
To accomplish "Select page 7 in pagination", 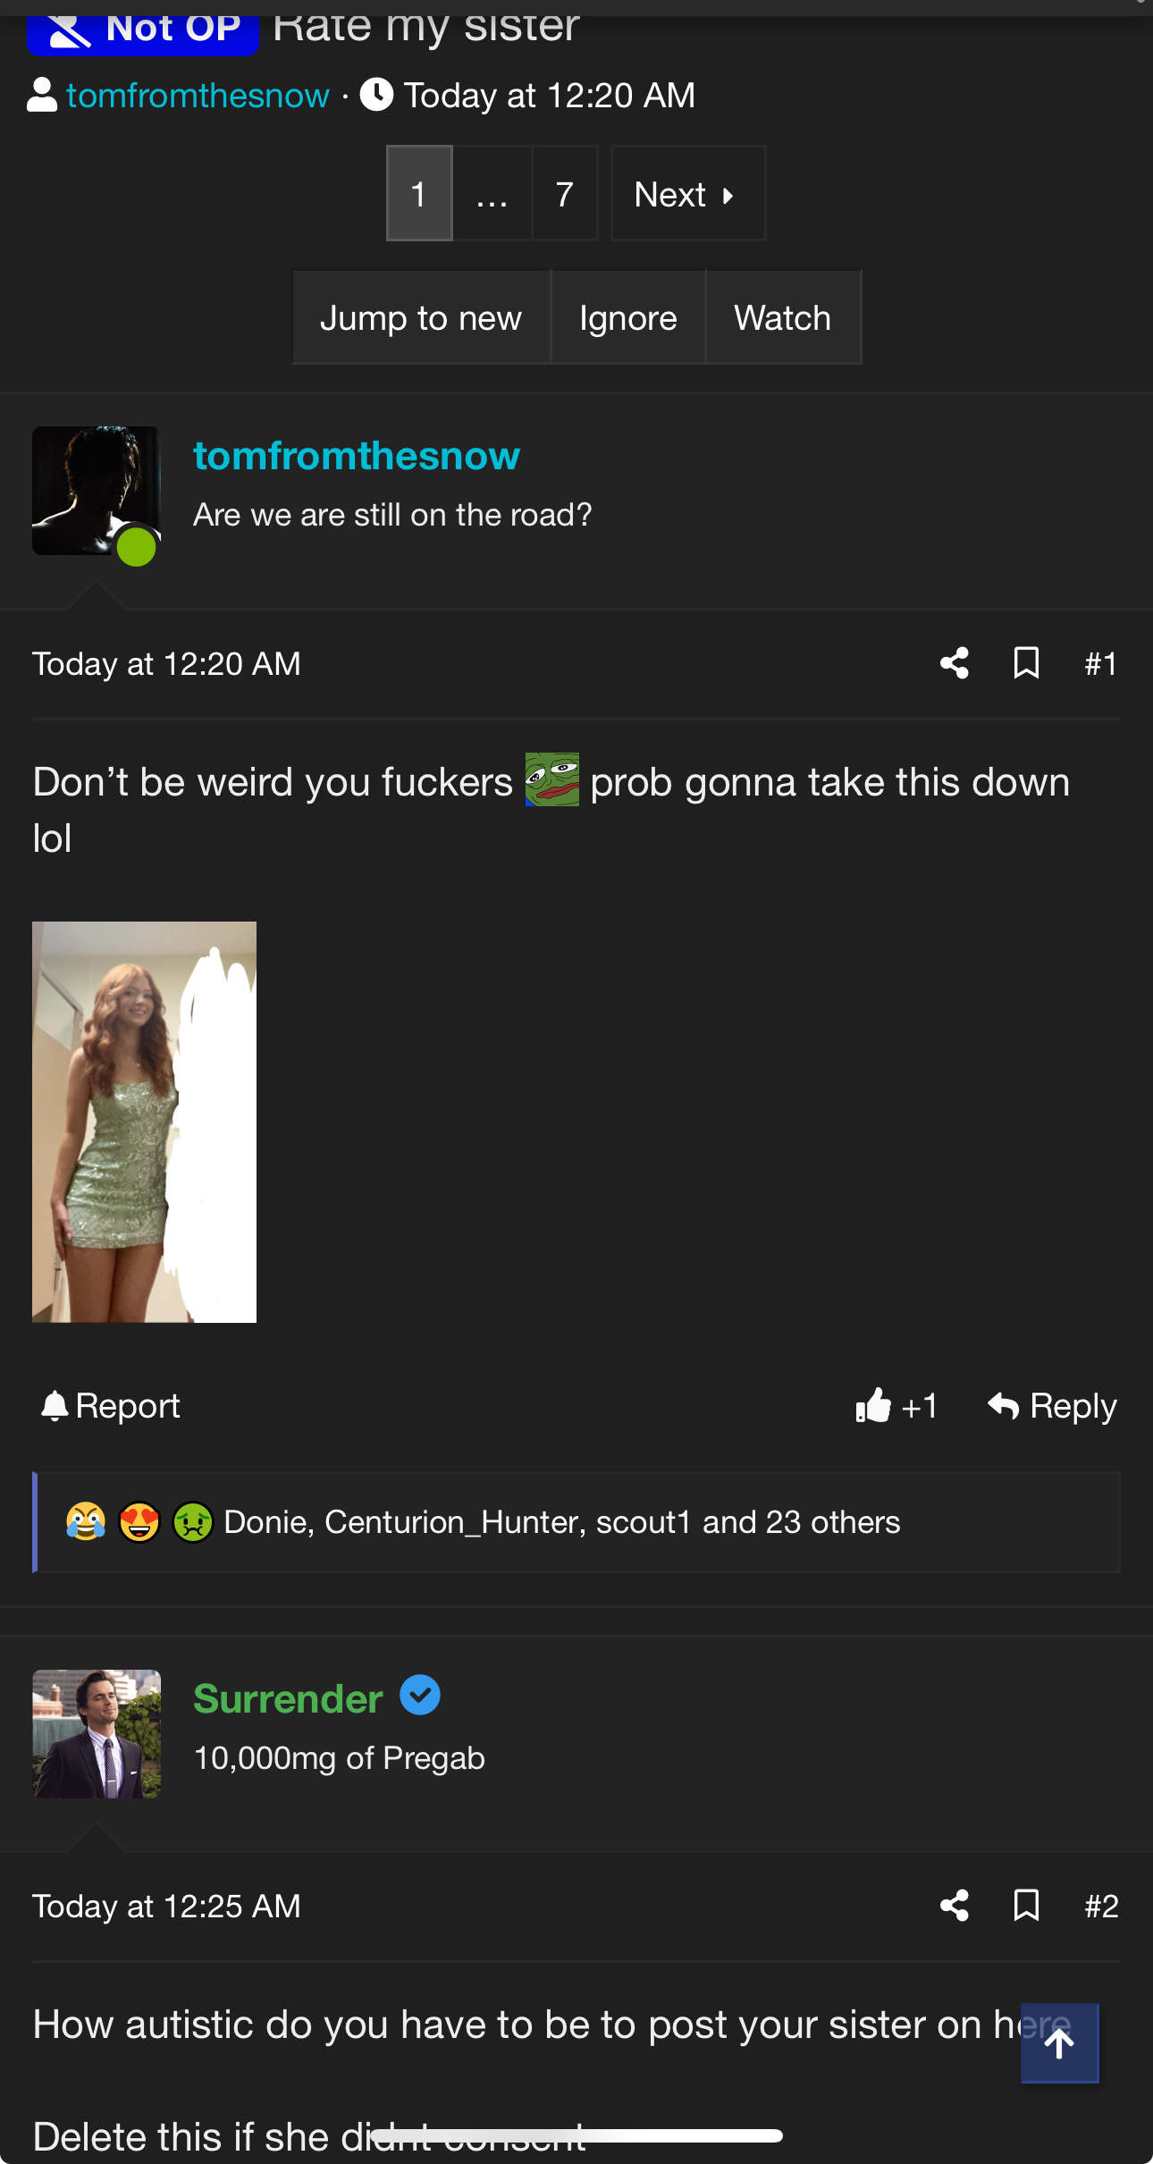I will [x=564, y=194].
